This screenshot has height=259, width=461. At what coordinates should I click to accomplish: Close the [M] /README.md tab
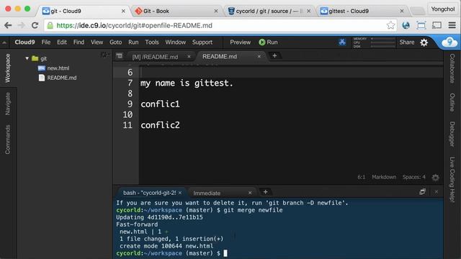pos(189,56)
